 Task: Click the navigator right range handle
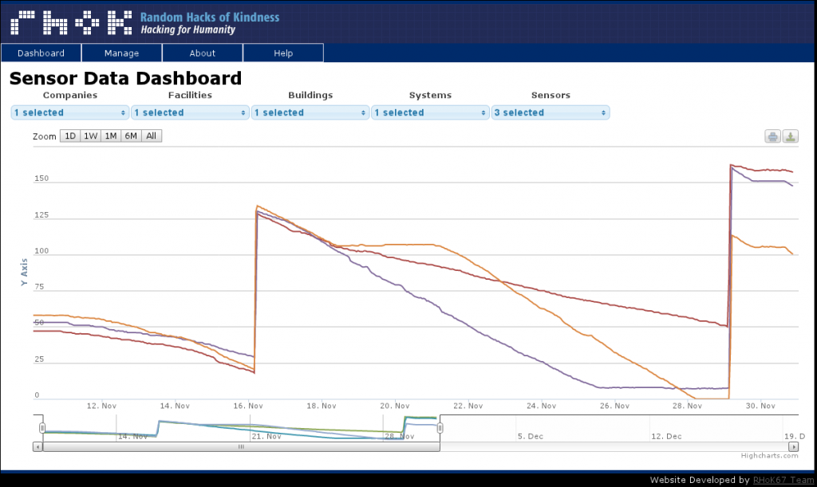[x=440, y=428]
